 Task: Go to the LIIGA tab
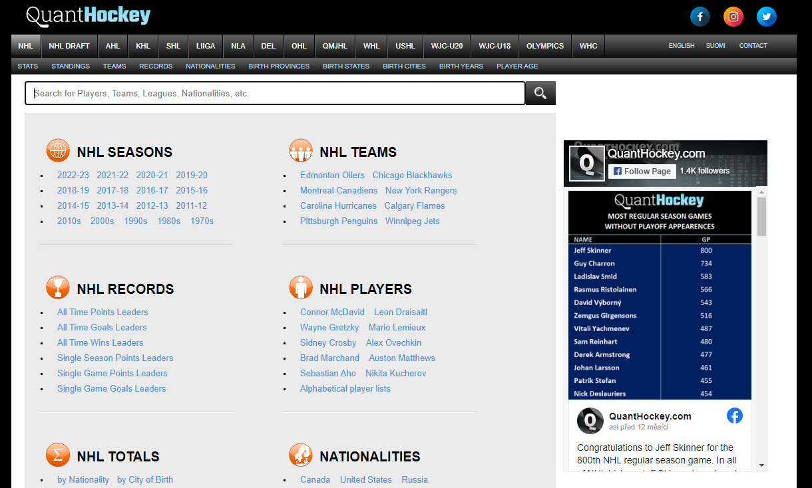(206, 46)
